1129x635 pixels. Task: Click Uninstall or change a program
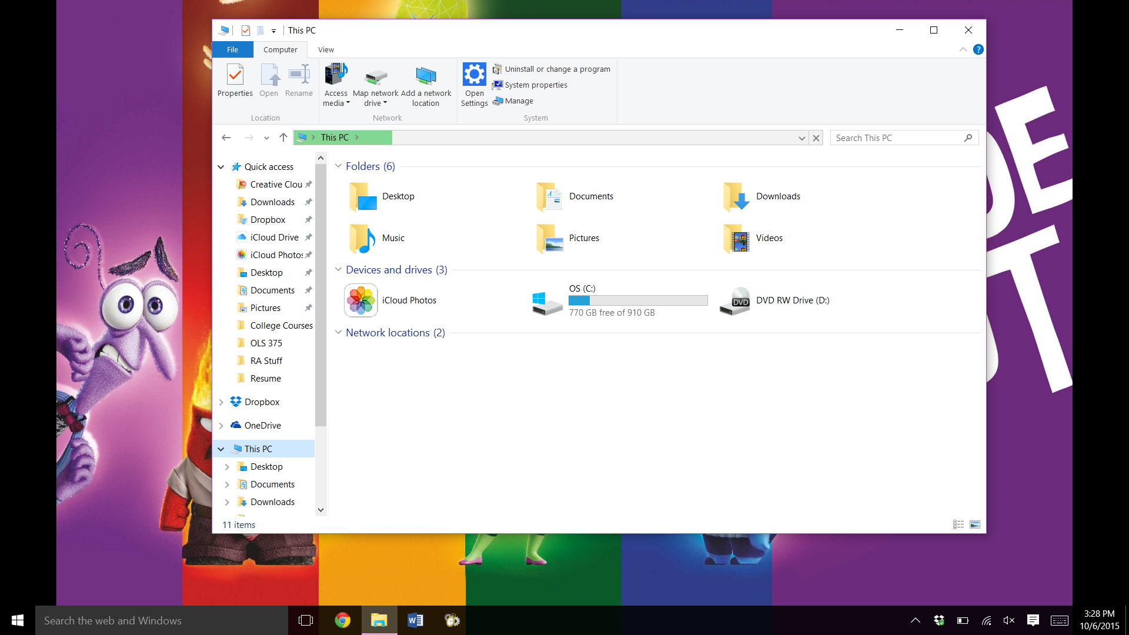click(x=551, y=69)
